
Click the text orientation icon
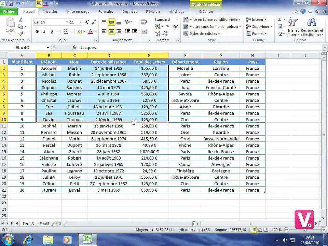click(x=127, y=22)
